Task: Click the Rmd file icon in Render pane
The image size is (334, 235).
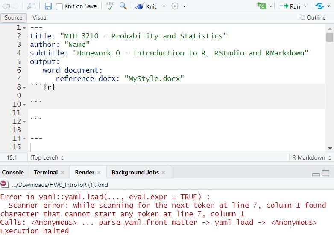Action: point(4,184)
